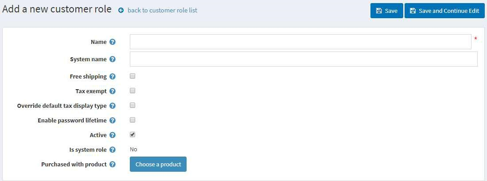Click Save and Continue Edit
The height and width of the screenshot is (181, 487).
(444, 11)
